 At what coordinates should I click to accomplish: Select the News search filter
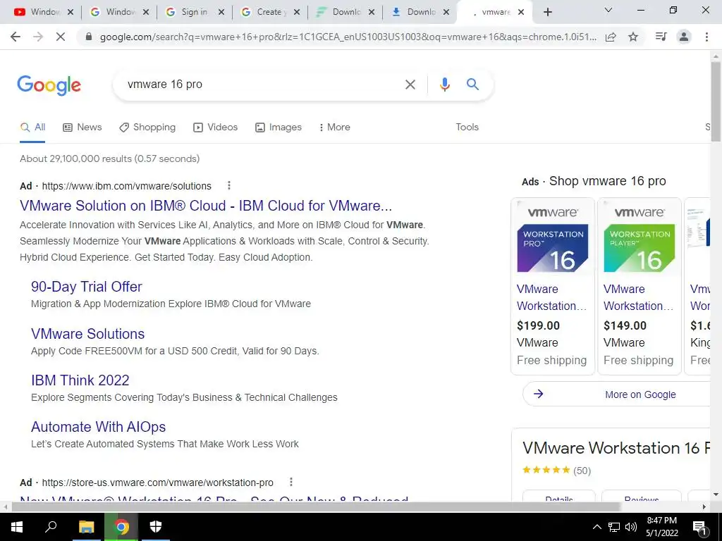tap(82, 127)
